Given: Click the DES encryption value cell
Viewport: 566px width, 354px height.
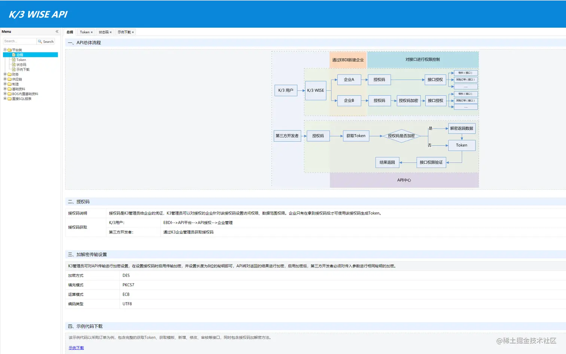Looking at the screenshot, I should pyautogui.click(x=343, y=275).
